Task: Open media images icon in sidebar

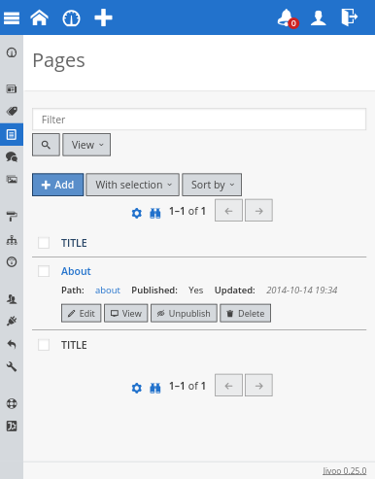Action: (x=12, y=179)
